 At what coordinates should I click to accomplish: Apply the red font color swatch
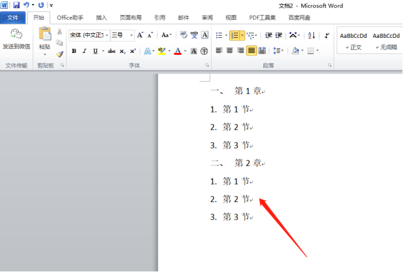pyautogui.click(x=177, y=51)
